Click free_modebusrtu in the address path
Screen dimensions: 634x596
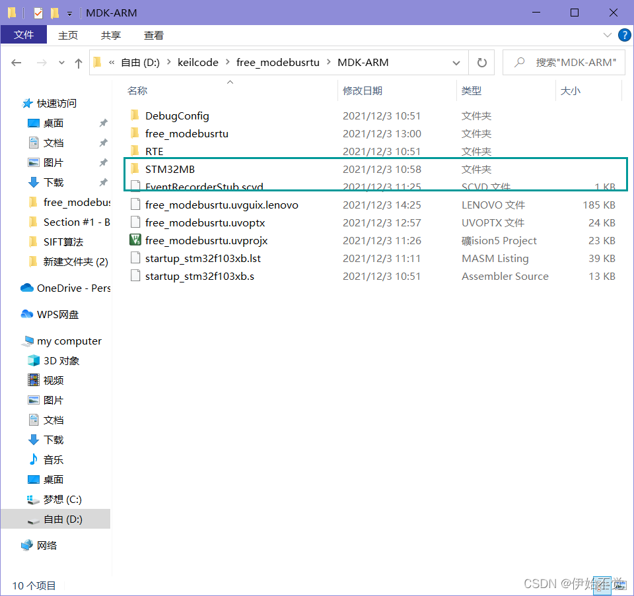click(x=278, y=62)
